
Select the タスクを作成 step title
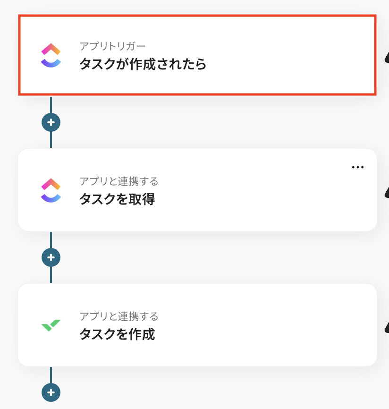(117, 334)
